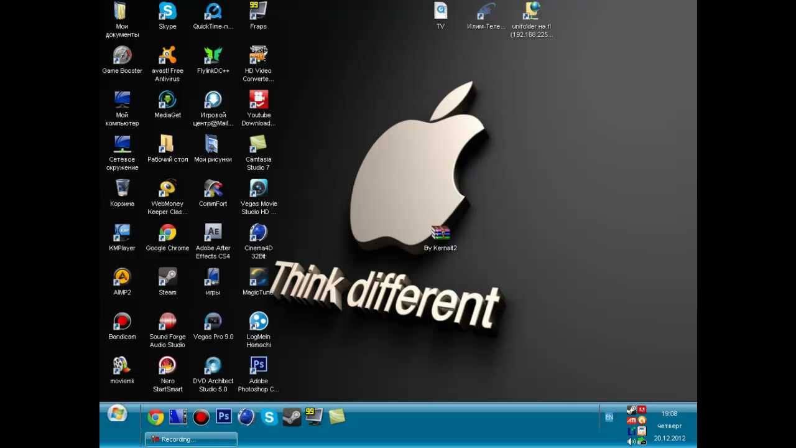Viewport: 796px width, 448px height.
Task: Open Google Chrome desktop shortcut
Action: tap(167, 237)
